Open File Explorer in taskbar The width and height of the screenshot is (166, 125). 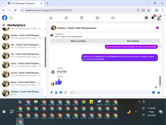[x=36, y=102]
